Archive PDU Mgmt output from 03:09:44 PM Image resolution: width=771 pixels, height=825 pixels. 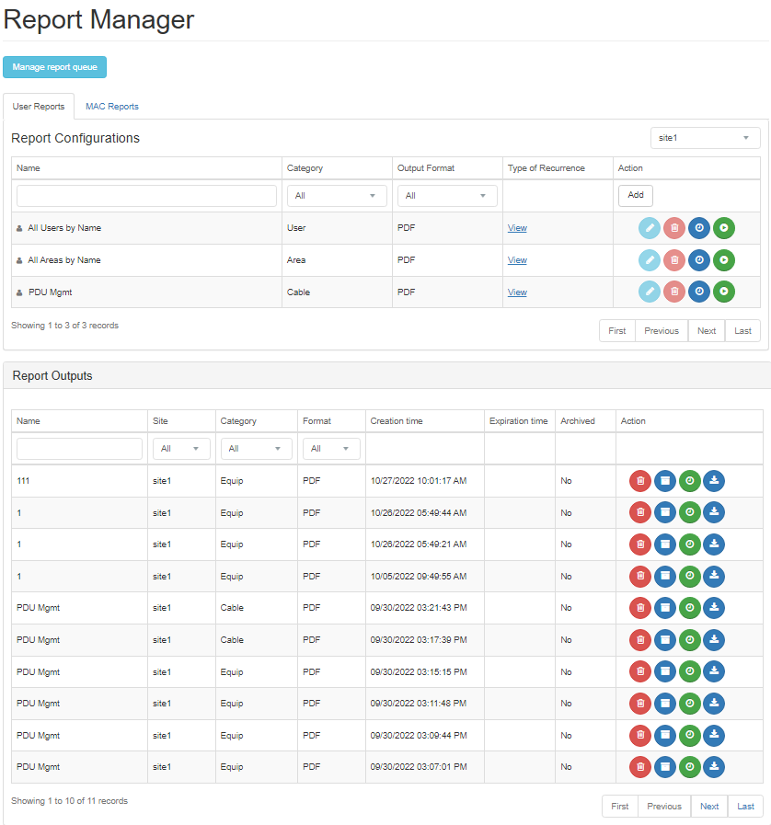[x=665, y=736]
